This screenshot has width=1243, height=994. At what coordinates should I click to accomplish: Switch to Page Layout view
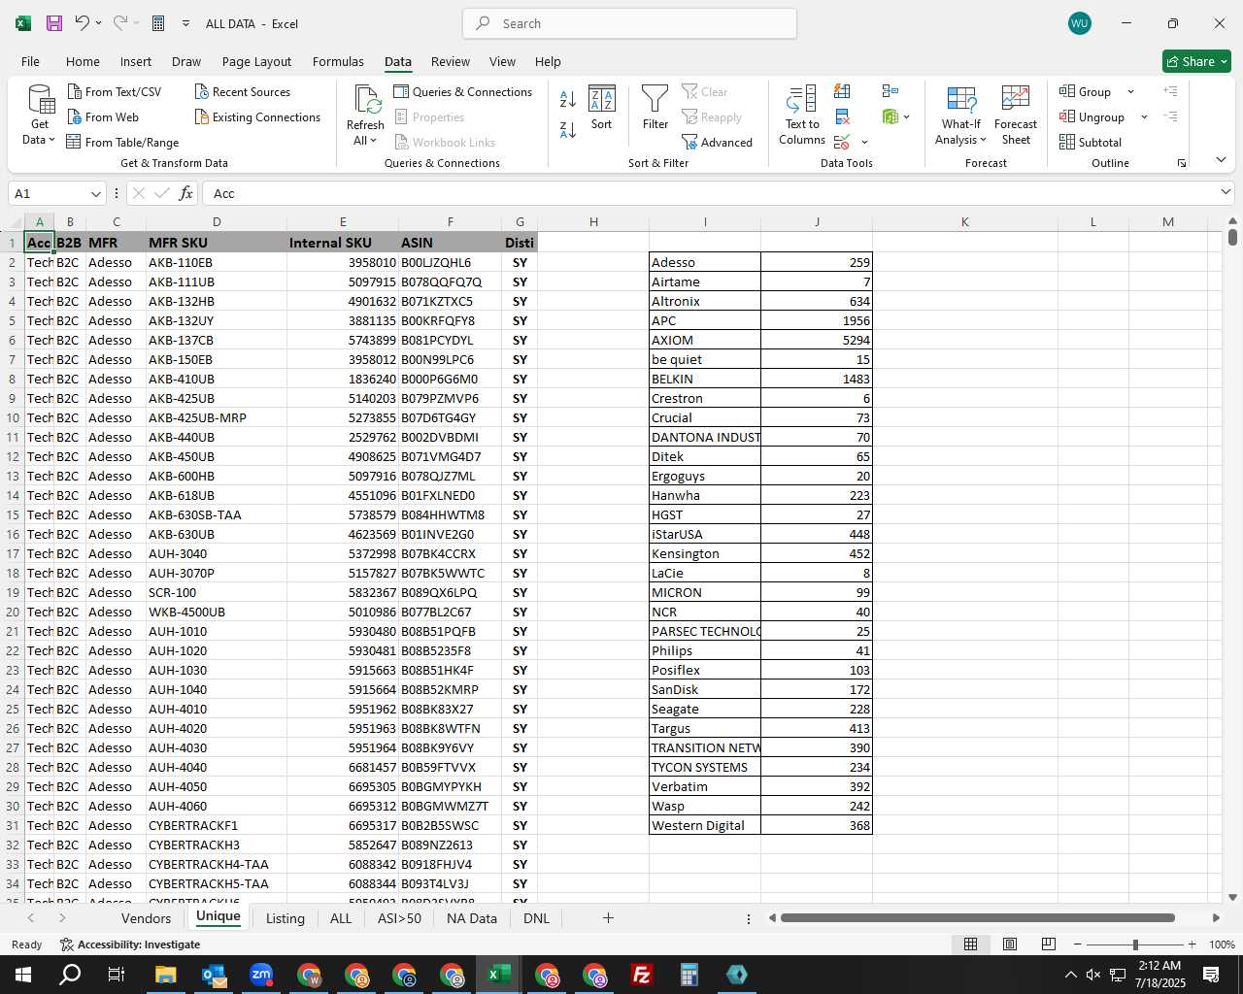1010,944
